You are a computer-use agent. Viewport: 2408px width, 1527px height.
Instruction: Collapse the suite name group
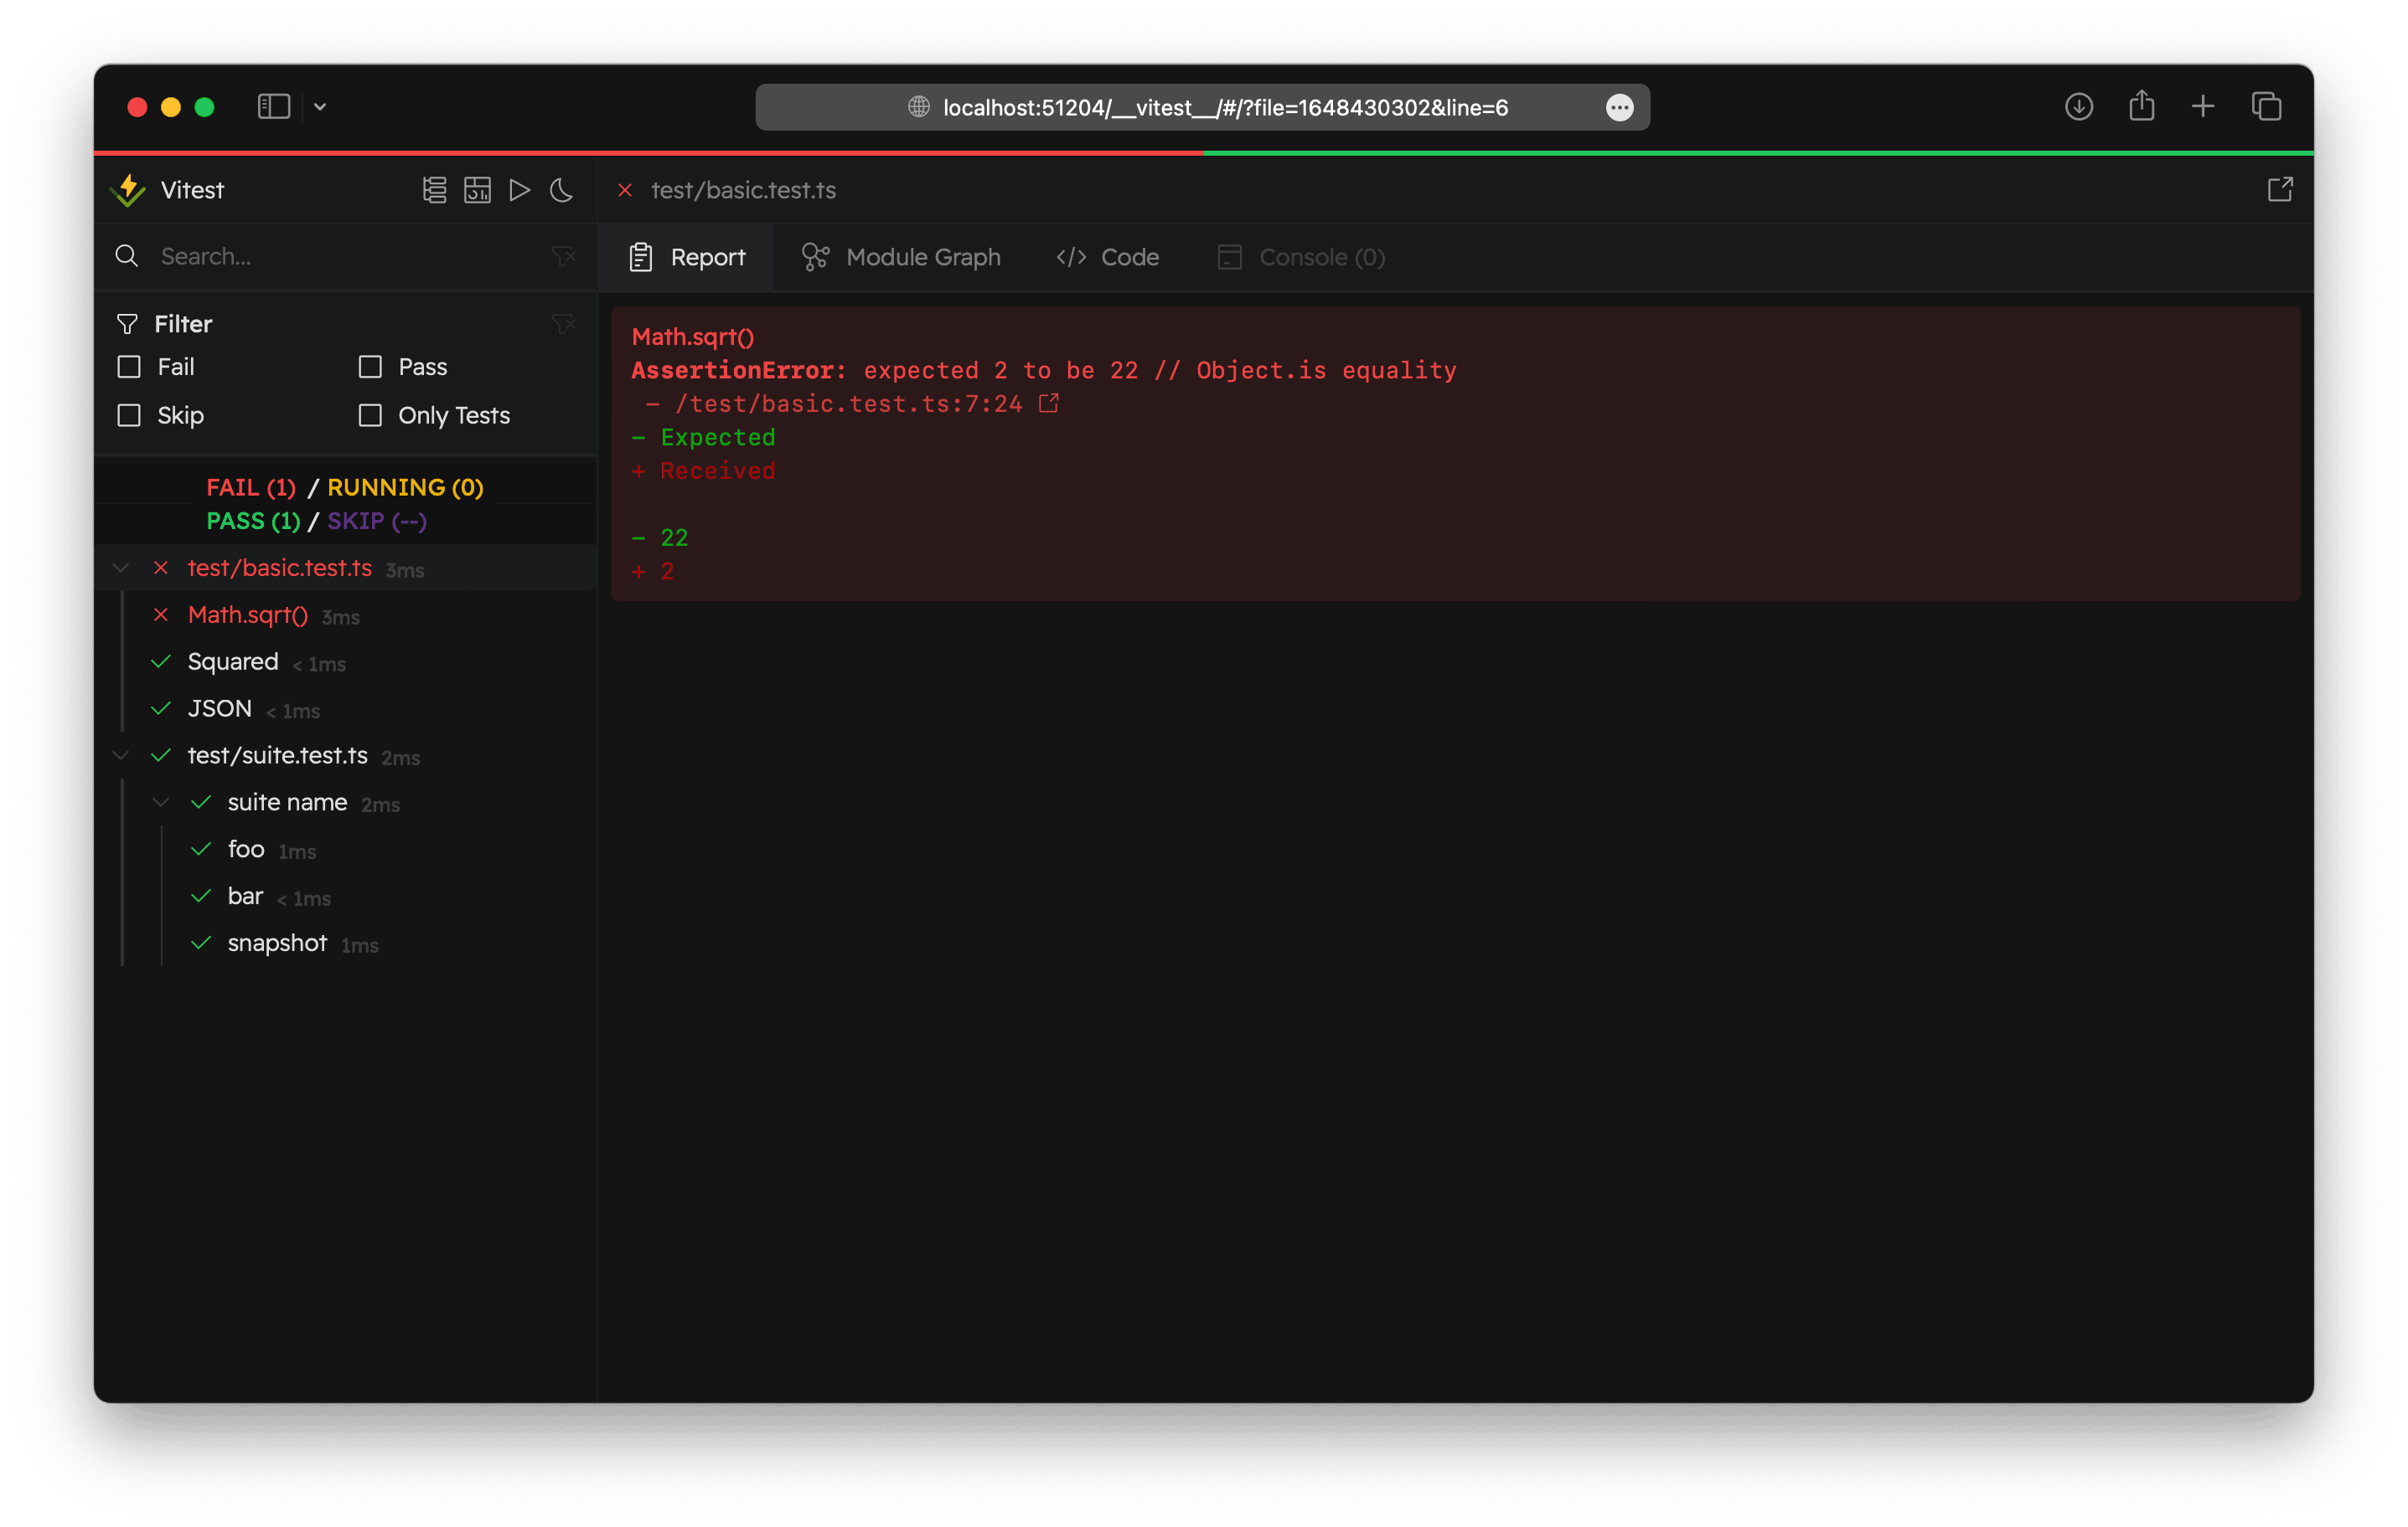click(160, 801)
